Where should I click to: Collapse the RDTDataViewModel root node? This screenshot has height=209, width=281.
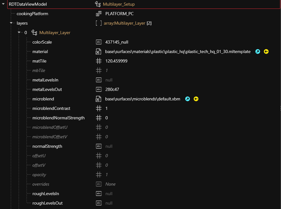pos(3,4)
